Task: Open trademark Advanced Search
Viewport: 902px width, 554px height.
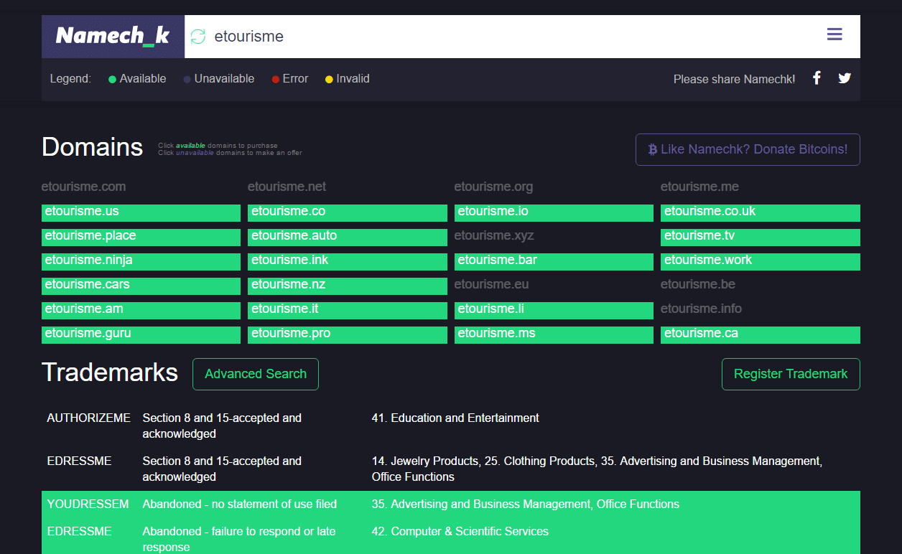Action: 255,374
